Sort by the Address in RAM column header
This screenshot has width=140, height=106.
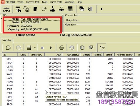pos(125,55)
